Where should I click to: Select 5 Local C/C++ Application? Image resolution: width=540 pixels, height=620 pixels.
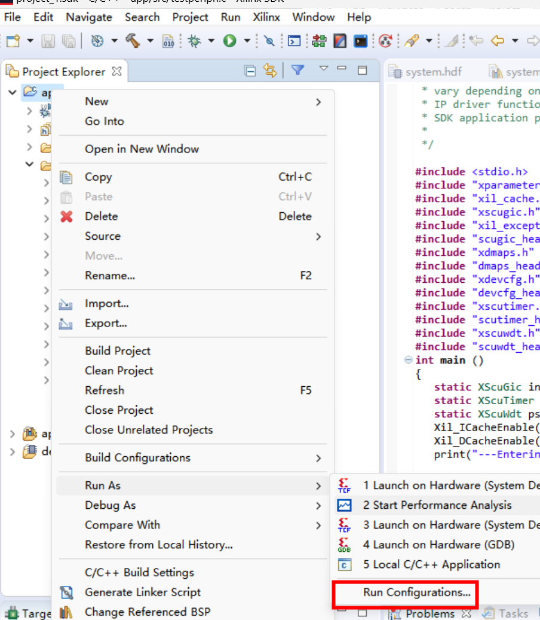(437, 564)
